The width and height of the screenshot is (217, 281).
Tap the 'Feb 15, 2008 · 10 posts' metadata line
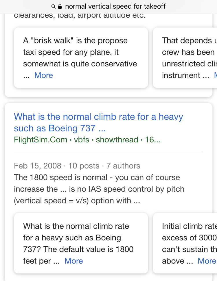point(77,166)
